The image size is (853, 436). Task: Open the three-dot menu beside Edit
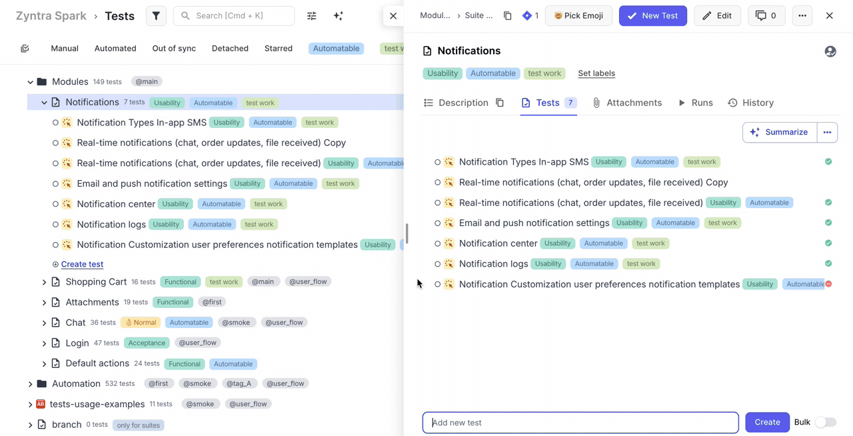[802, 16]
